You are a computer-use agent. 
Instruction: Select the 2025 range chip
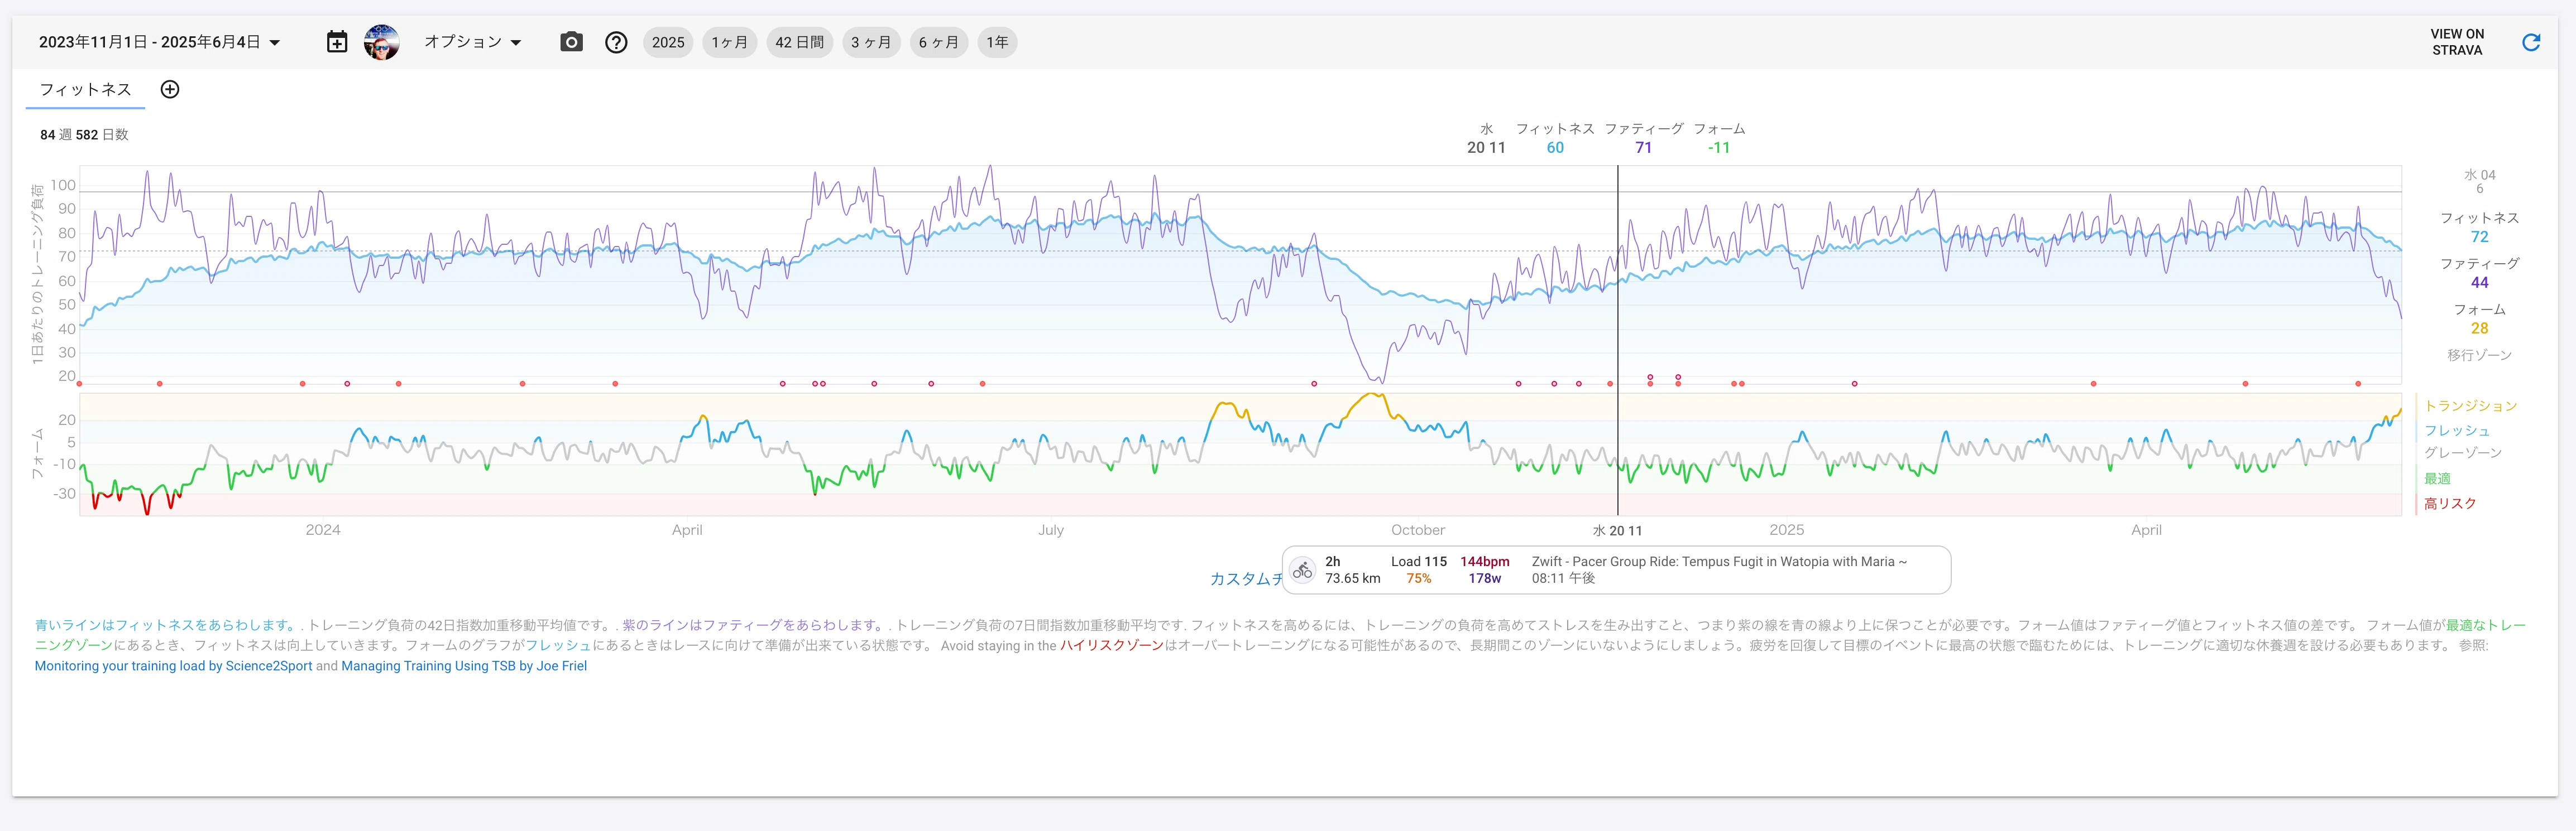pyautogui.click(x=668, y=42)
